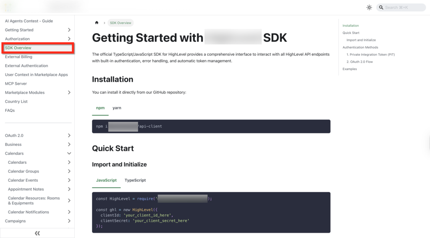Open Business in sidebar
This screenshot has height=238, width=430.
13,145
